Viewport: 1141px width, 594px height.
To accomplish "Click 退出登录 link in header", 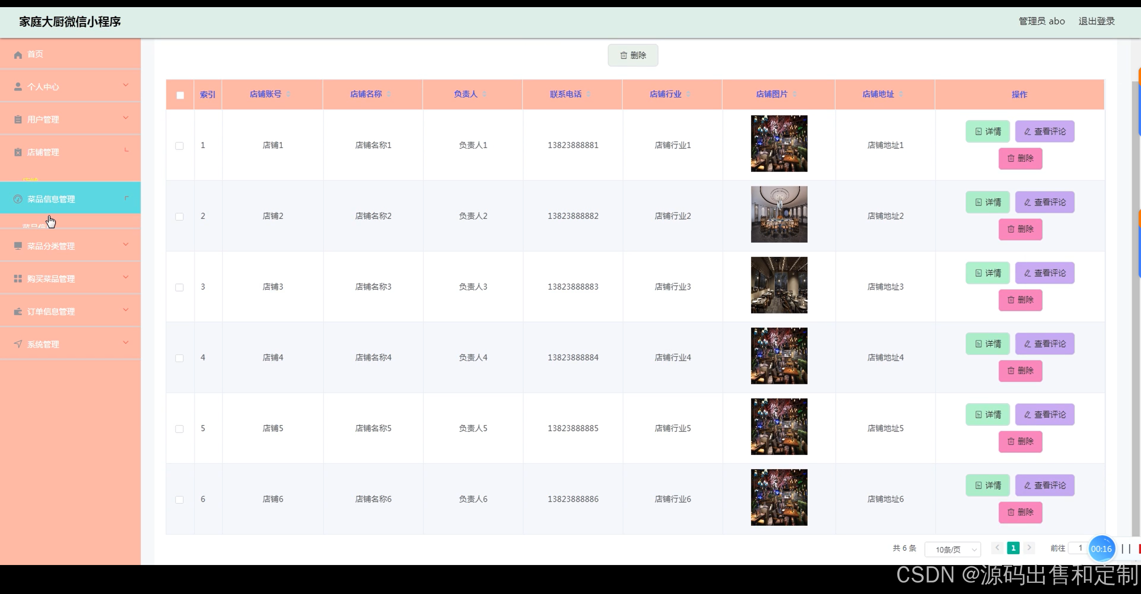I will coord(1096,21).
